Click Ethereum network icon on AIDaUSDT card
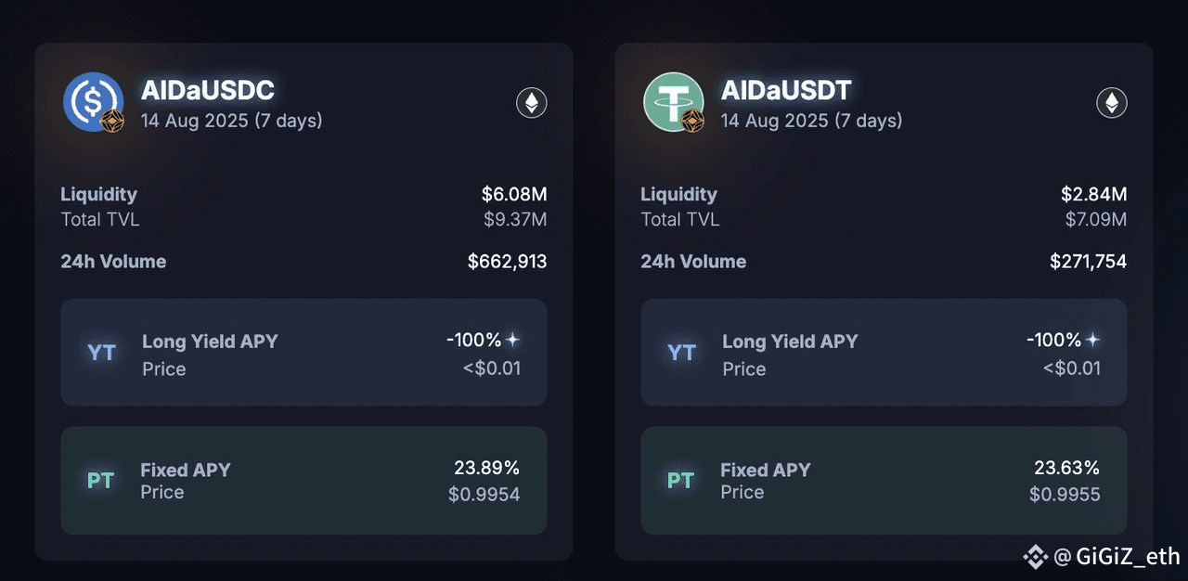The height and width of the screenshot is (581, 1188). pyautogui.click(x=1112, y=103)
